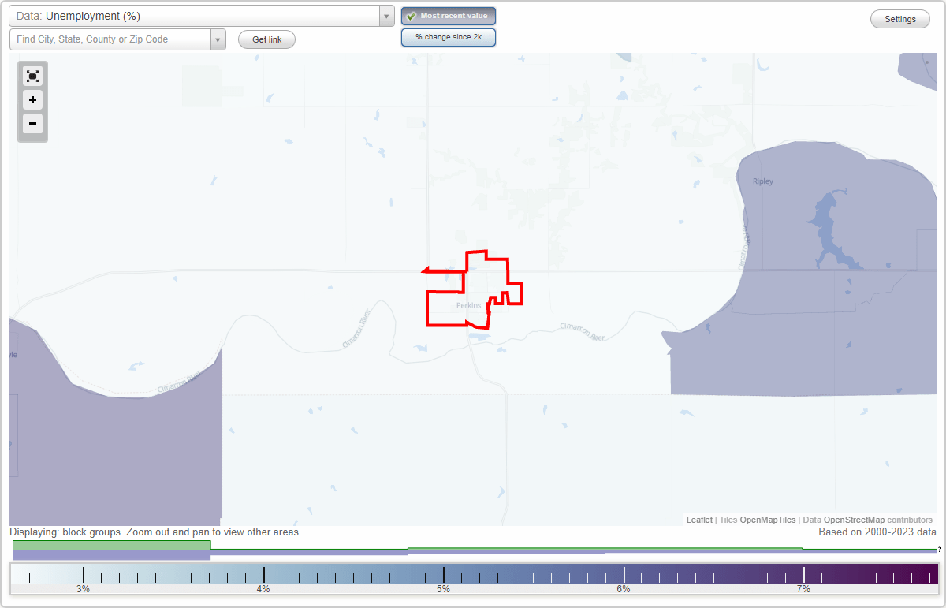
Task: Expand the location search dropdown arrow
Action: [218, 39]
